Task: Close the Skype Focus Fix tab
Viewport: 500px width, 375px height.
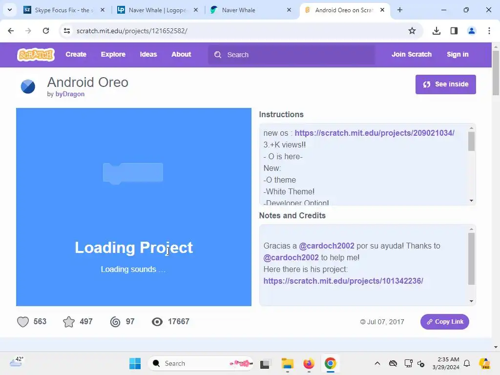Action: [103, 10]
